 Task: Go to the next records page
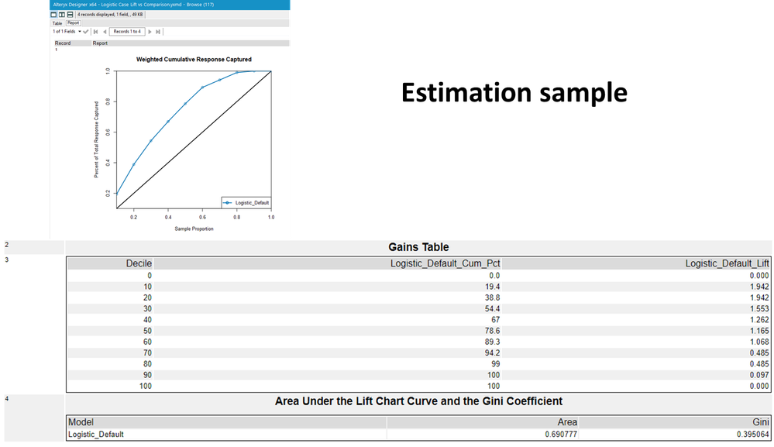[150, 32]
